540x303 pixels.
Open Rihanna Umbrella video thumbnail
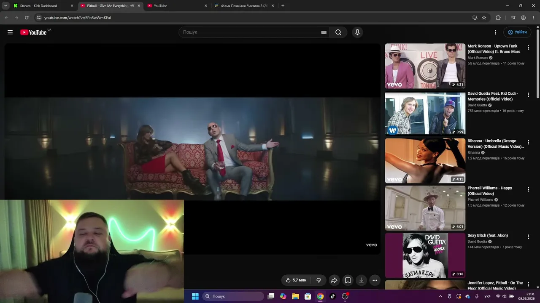(x=425, y=161)
